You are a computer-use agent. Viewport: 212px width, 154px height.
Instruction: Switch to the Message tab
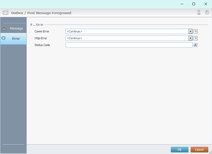16,28
